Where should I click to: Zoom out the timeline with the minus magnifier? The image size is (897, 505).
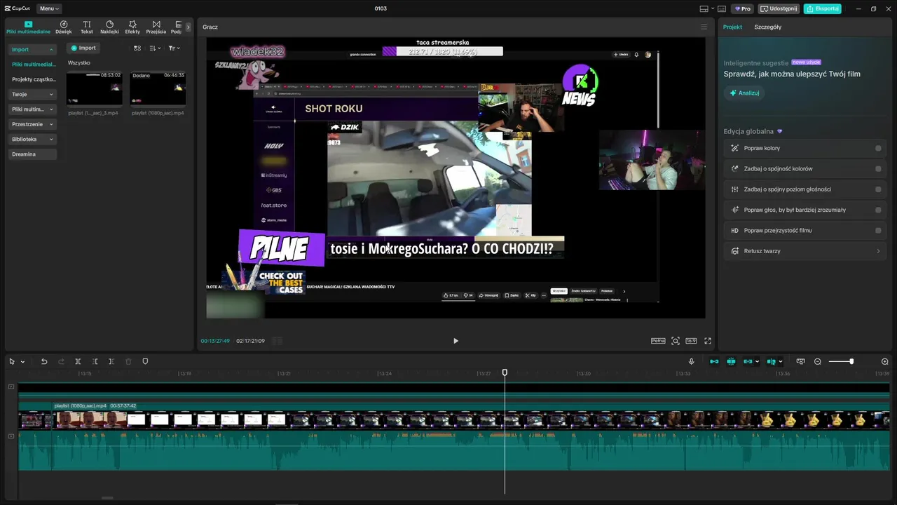pyautogui.click(x=817, y=361)
